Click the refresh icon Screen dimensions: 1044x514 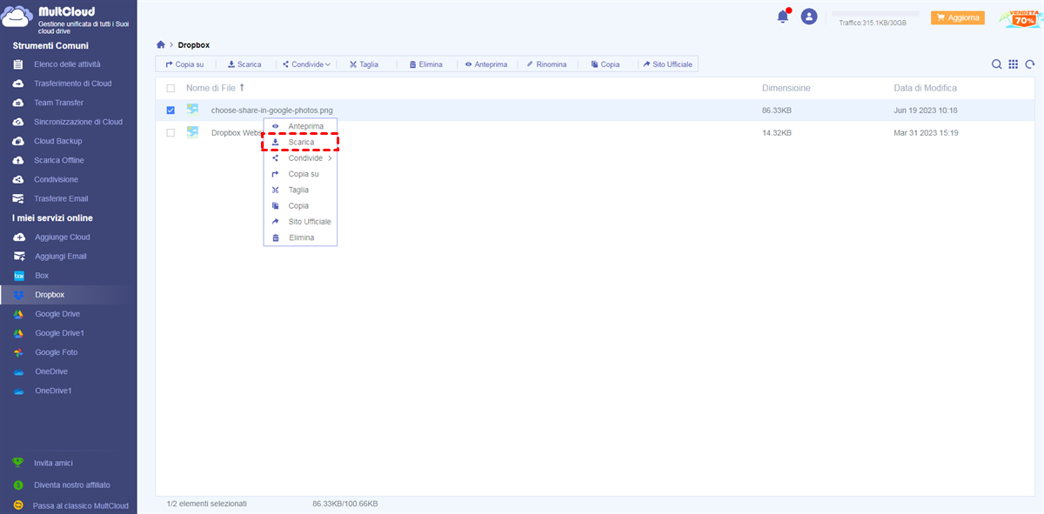click(1030, 64)
